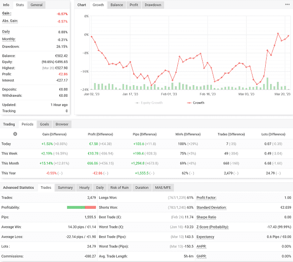The image size is (293, 262).
Task: Click the Updated value 1 Hour ago
Action: 59,105
